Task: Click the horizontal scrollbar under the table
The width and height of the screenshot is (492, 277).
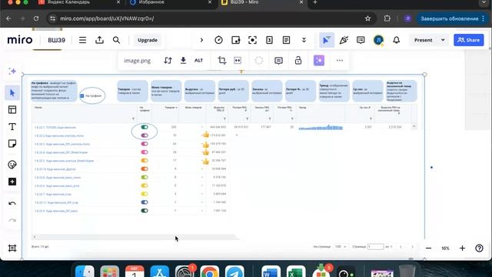Action: 135,237
